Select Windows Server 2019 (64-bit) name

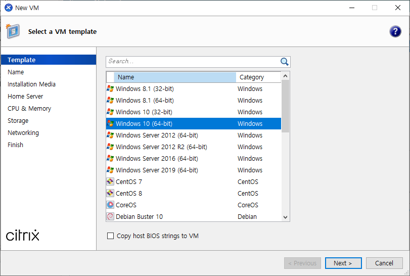point(157,170)
